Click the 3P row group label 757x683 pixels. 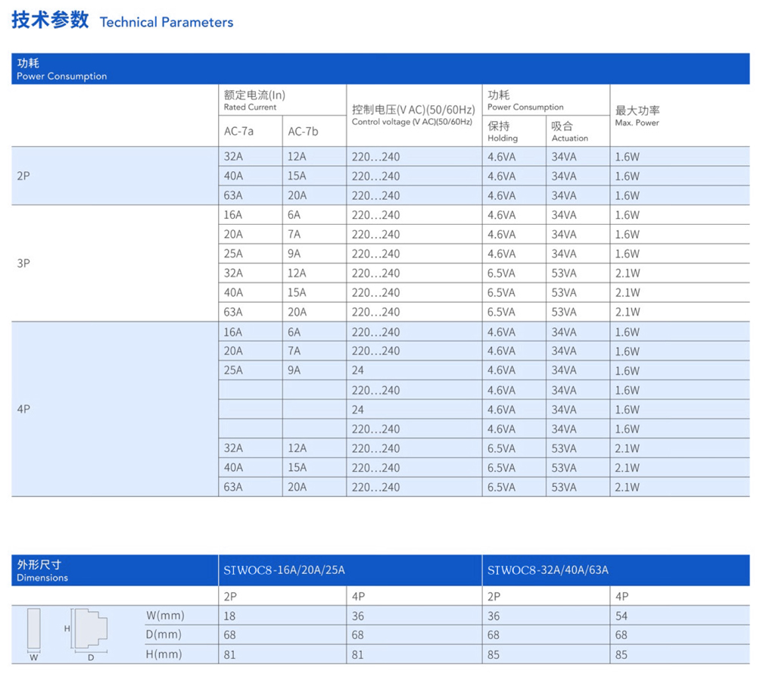tap(23, 263)
